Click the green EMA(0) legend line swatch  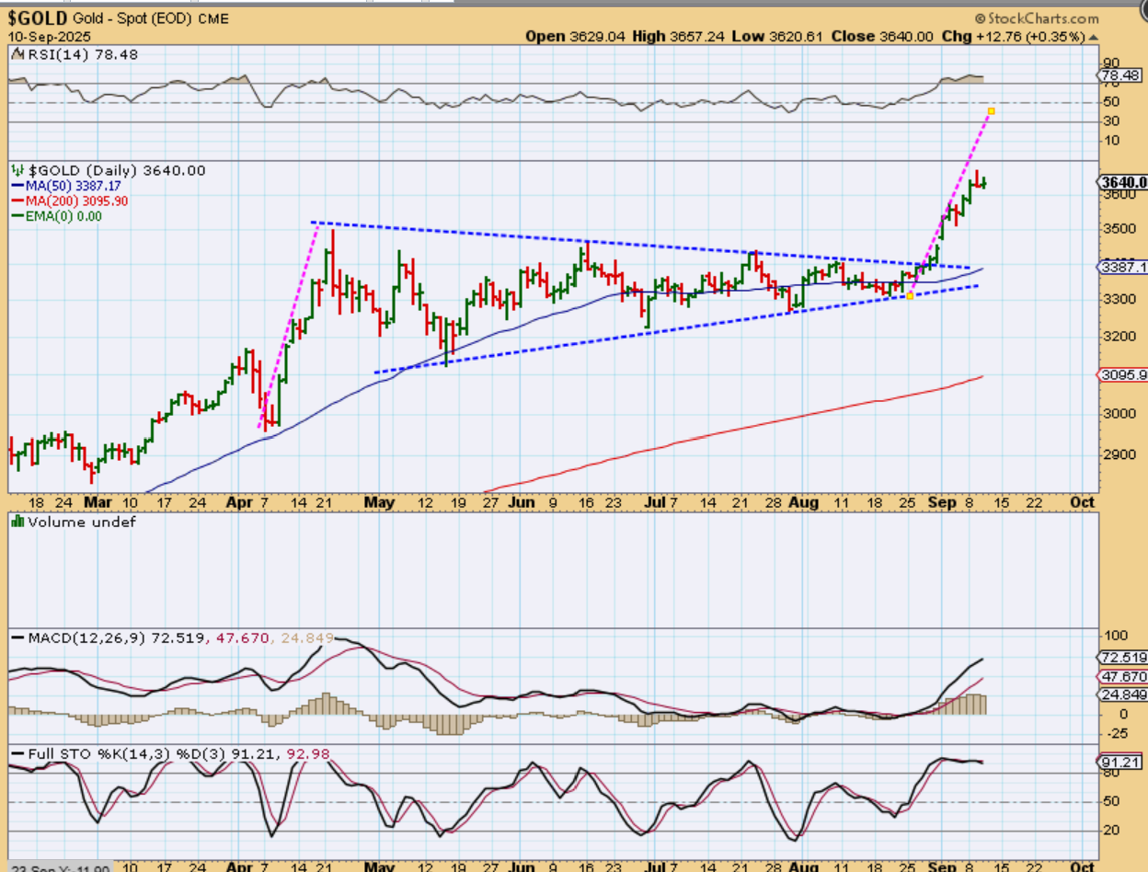tap(17, 216)
